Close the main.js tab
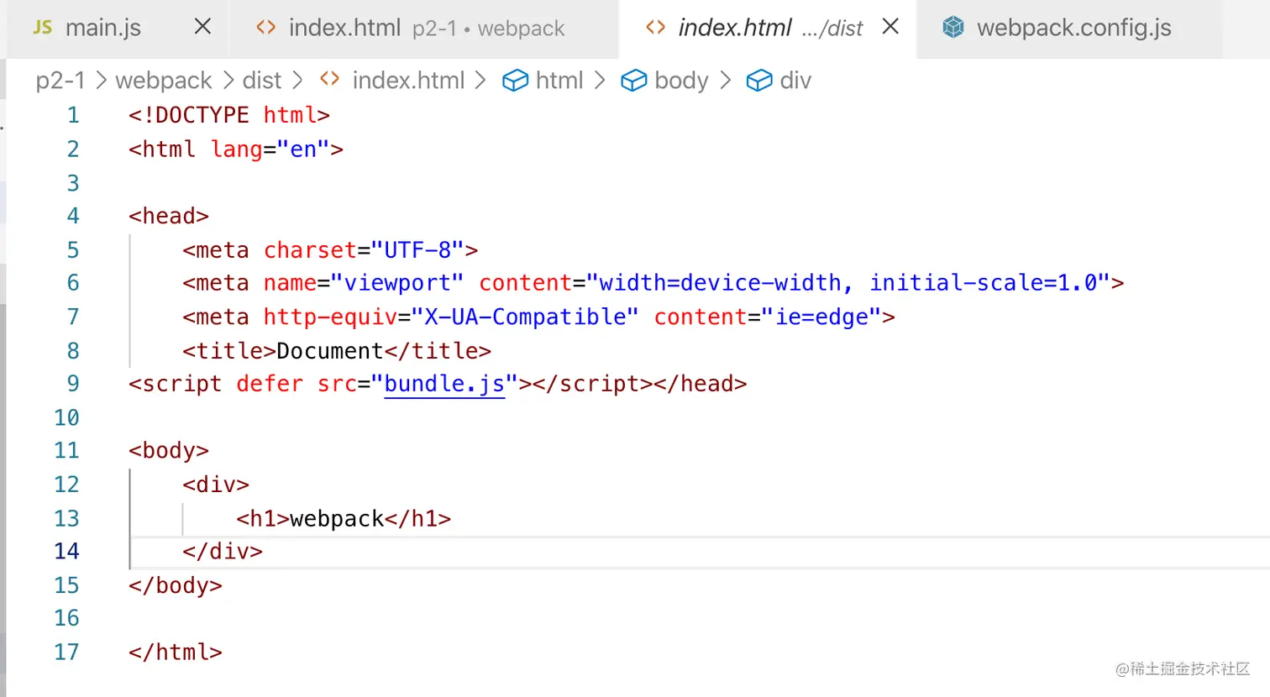 coord(202,27)
